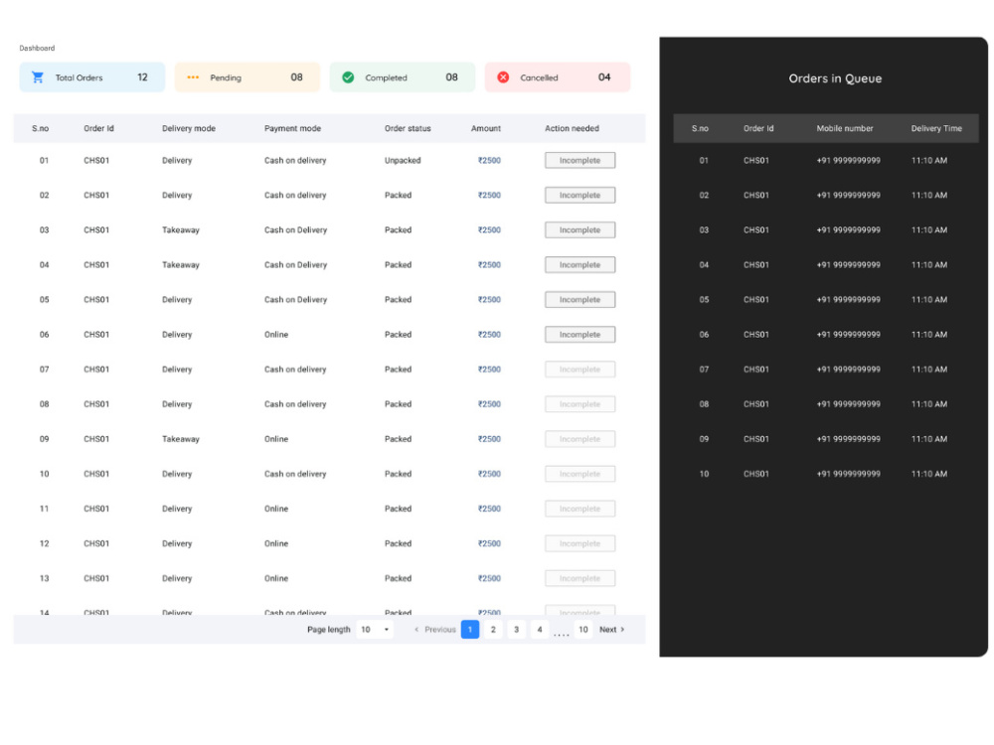Image resolution: width=994 pixels, height=745 pixels.
Task: Click the shopping cart icon on Total Orders card
Action: coord(38,76)
